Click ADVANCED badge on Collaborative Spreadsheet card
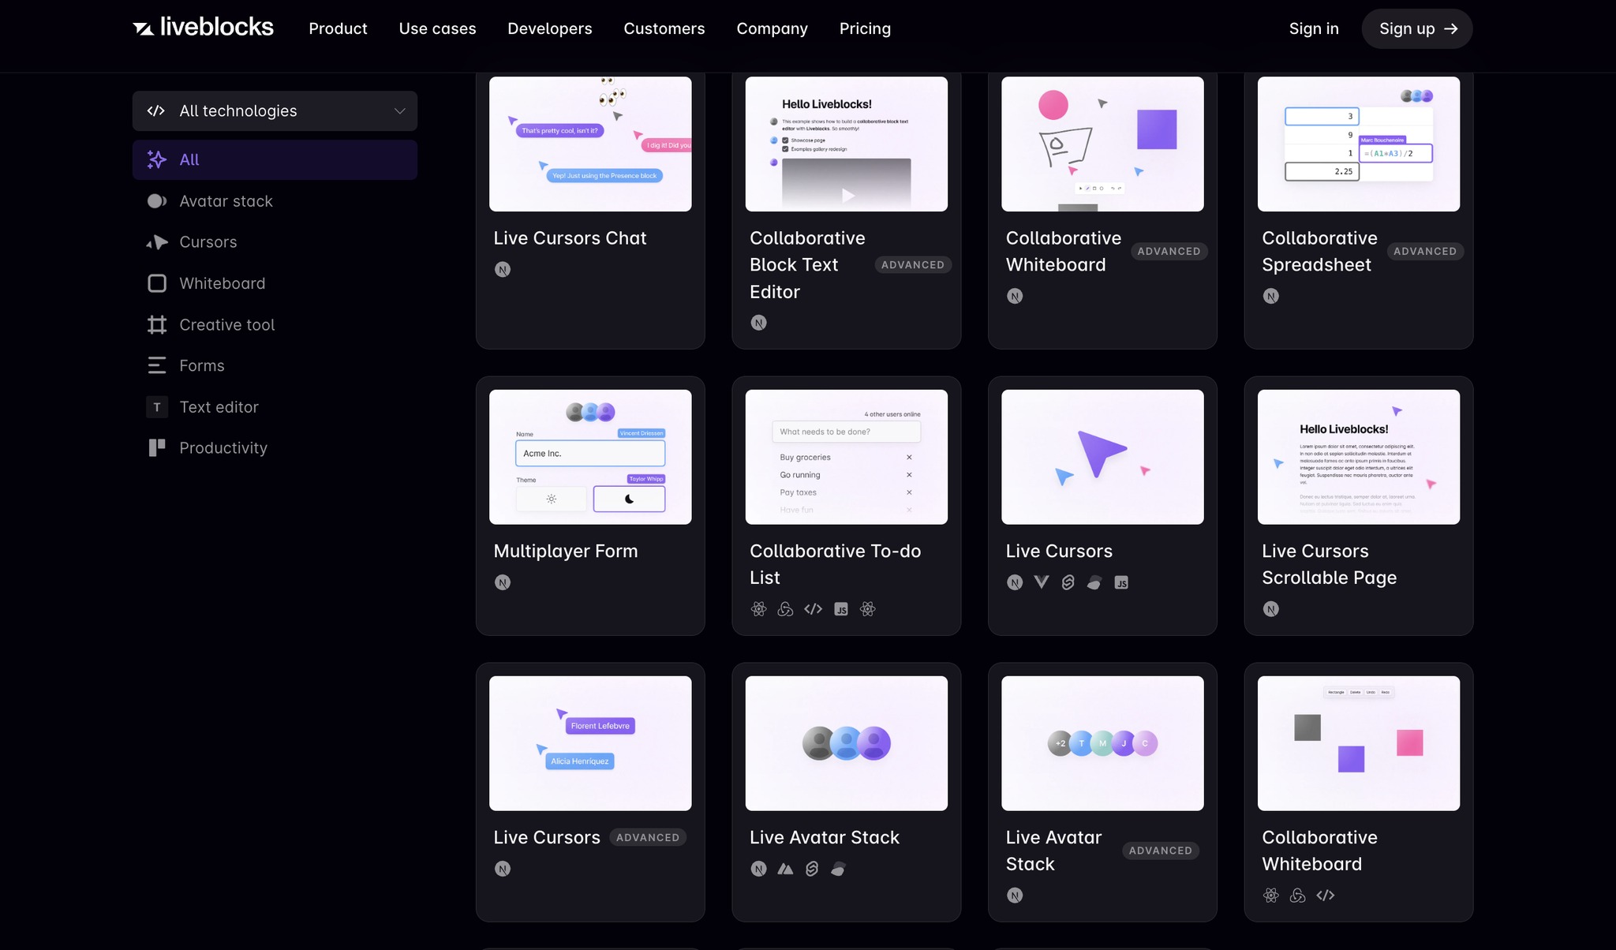1616x950 pixels. coord(1425,252)
